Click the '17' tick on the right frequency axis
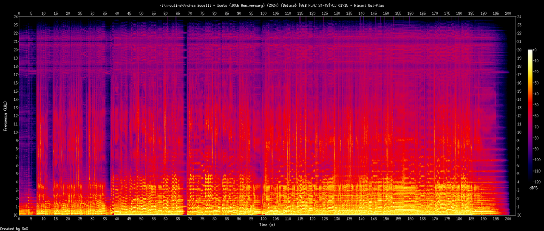Viewport: 544px width, 231px height. [520, 74]
